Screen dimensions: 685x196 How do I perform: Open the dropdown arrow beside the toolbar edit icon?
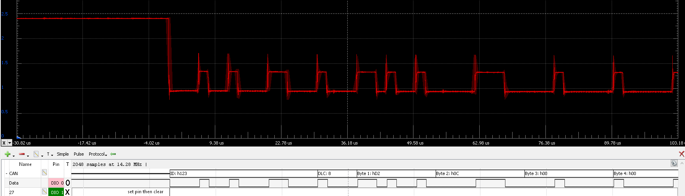click(x=42, y=155)
